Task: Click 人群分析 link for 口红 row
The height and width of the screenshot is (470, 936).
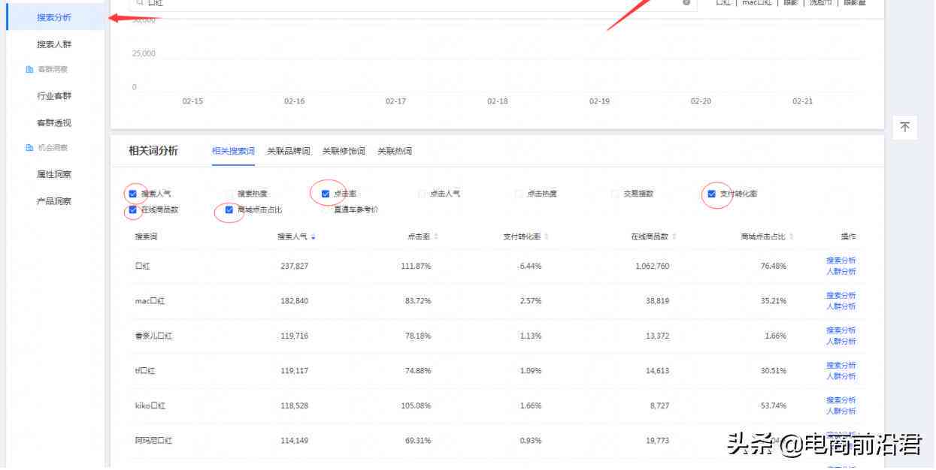Action: 841,272
